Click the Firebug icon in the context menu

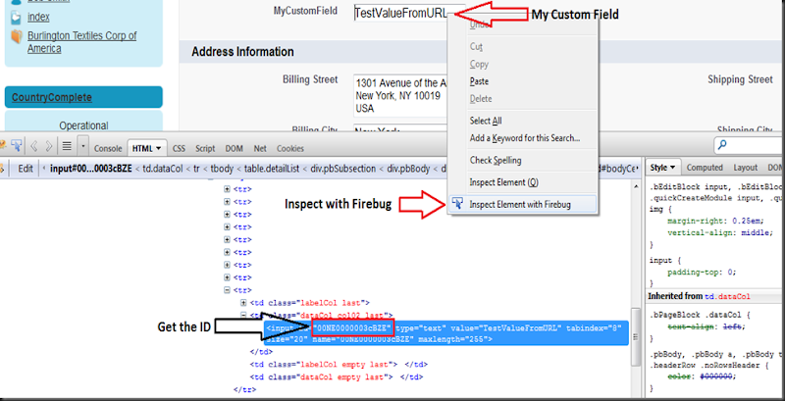[x=457, y=203]
